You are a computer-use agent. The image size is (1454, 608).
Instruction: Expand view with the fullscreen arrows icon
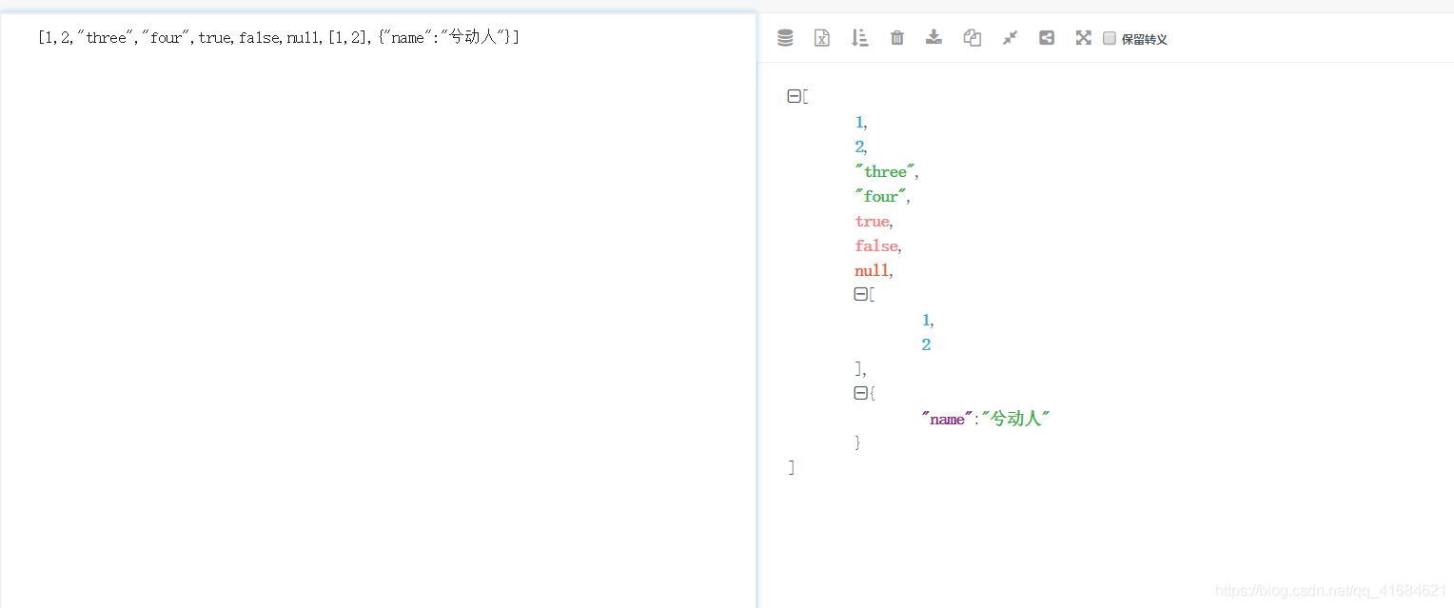pos(1084,38)
